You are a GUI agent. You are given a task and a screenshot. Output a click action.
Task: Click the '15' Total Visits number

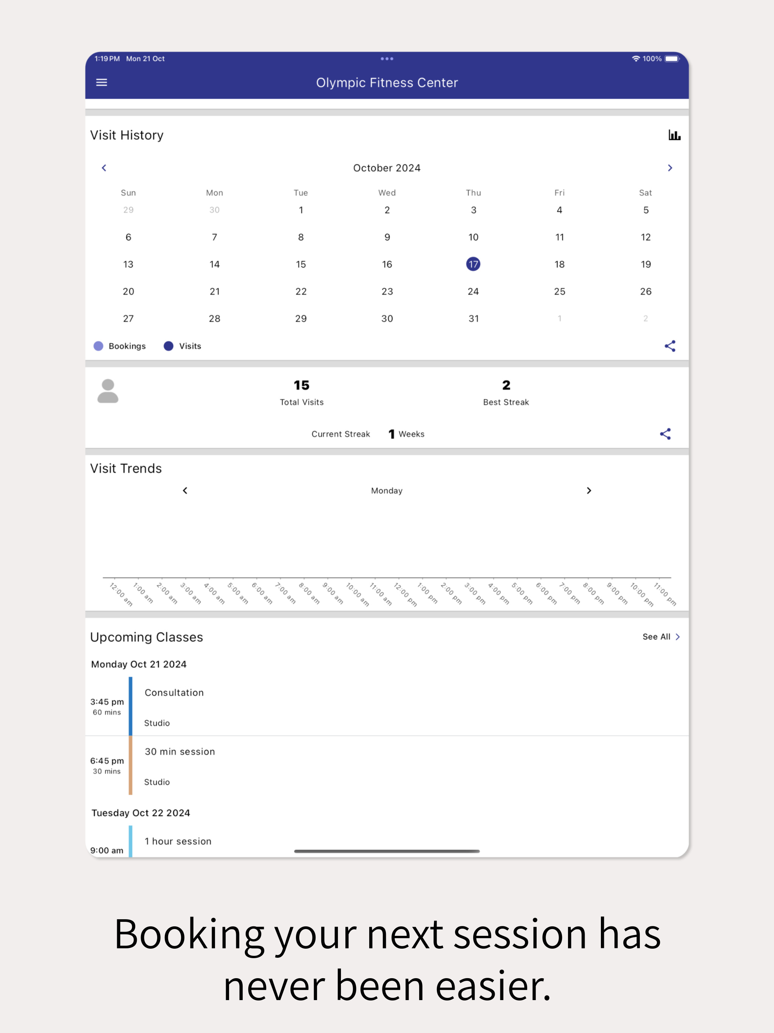302,385
